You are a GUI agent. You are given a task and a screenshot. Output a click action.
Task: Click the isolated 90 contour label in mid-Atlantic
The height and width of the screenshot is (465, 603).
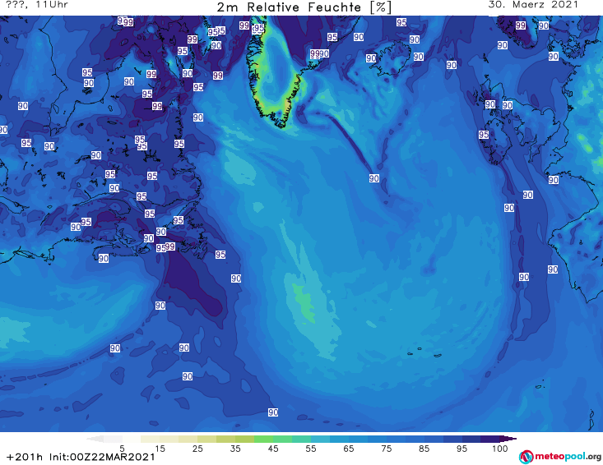pos(374,178)
